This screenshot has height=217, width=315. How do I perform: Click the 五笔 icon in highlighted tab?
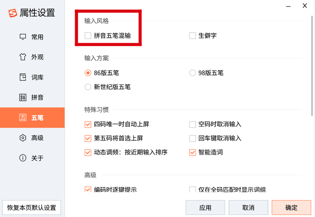click(x=23, y=118)
